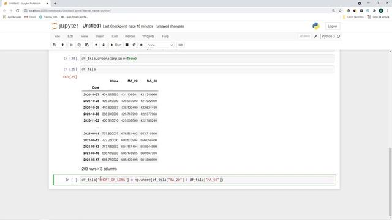392x220 pixels.
Task: Open the View menu
Action: pos(85,37)
